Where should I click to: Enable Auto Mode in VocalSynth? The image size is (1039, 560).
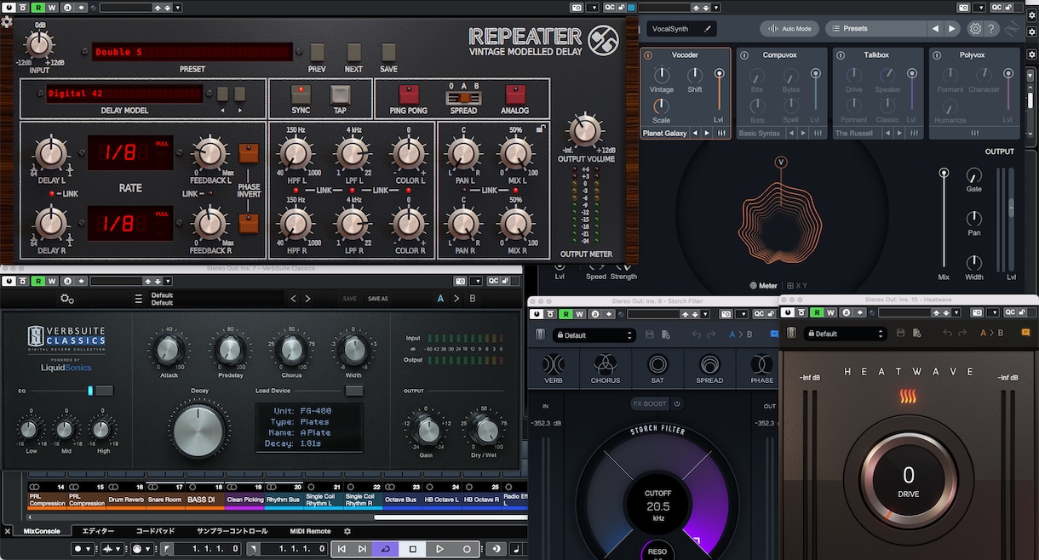(789, 28)
